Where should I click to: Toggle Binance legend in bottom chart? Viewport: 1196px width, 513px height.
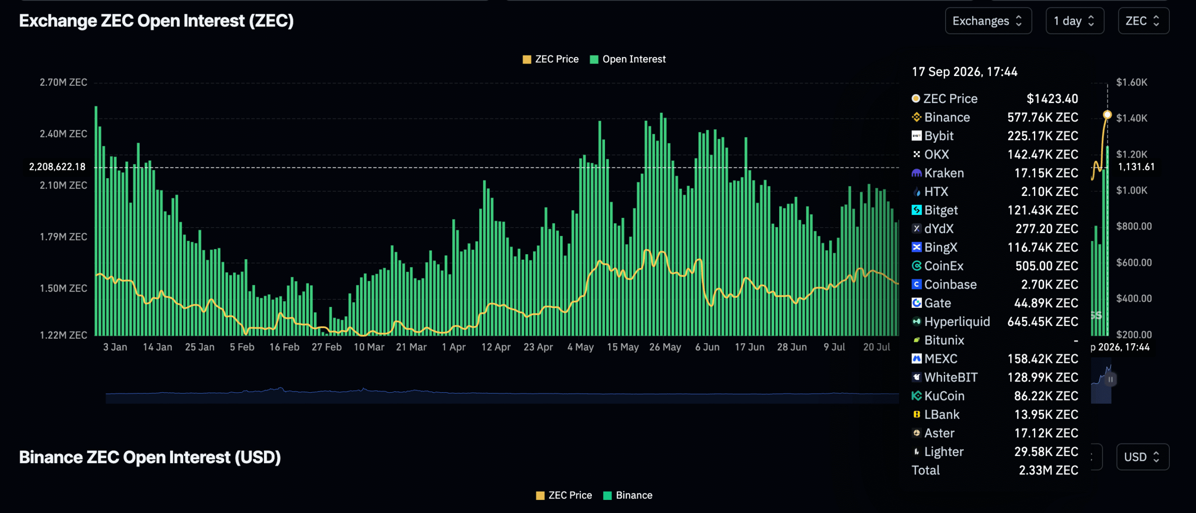[628, 495]
